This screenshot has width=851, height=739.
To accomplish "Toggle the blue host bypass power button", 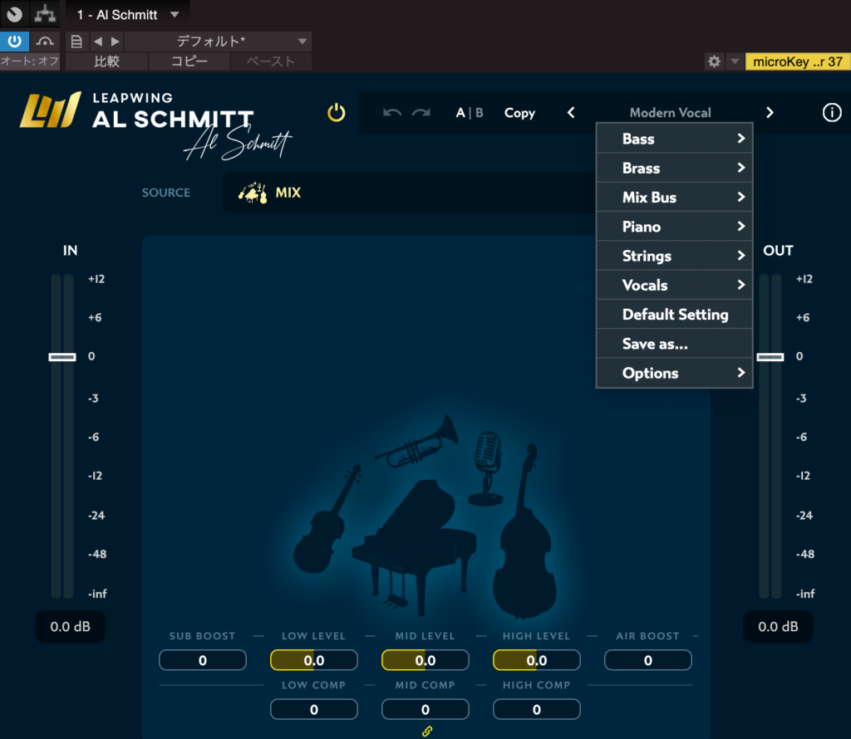I will (x=14, y=42).
